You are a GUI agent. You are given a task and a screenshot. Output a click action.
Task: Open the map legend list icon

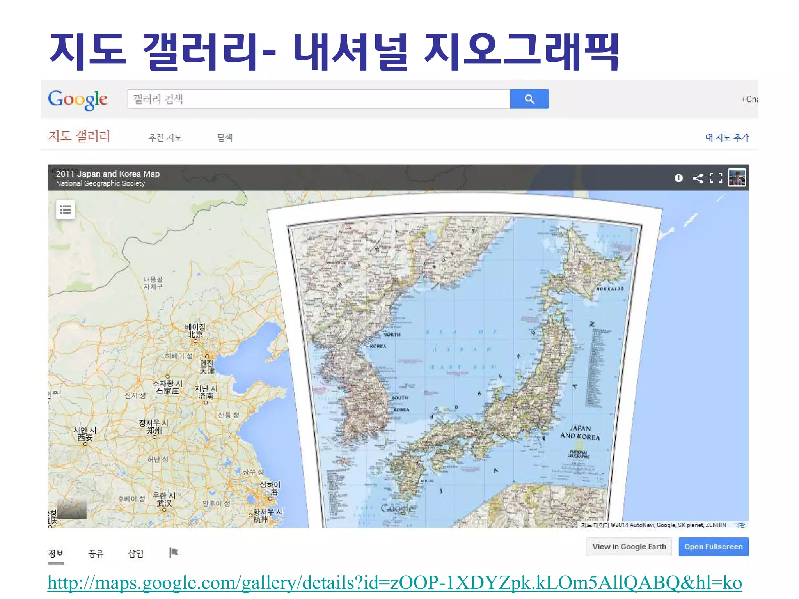[65, 210]
